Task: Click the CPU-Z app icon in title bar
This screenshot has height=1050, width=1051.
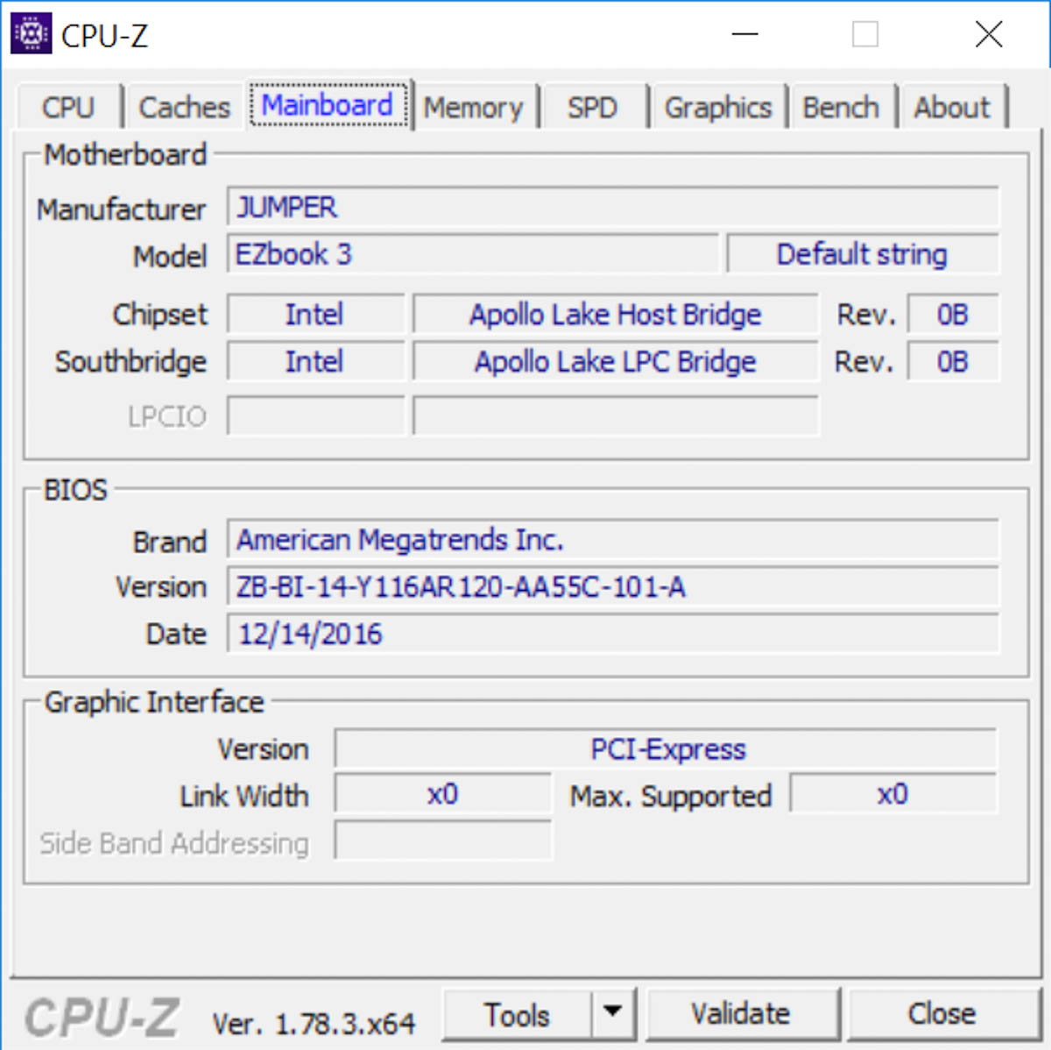Action: 32,34
